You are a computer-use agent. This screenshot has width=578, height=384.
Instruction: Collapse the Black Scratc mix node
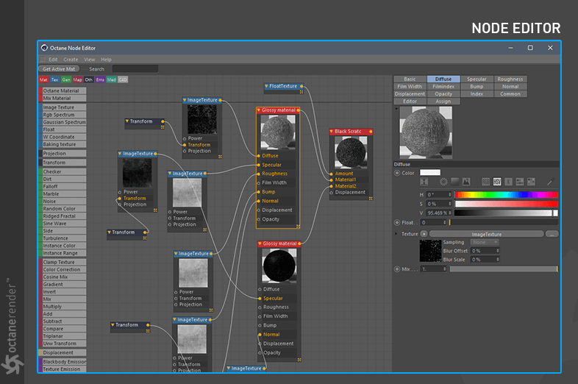(332, 132)
